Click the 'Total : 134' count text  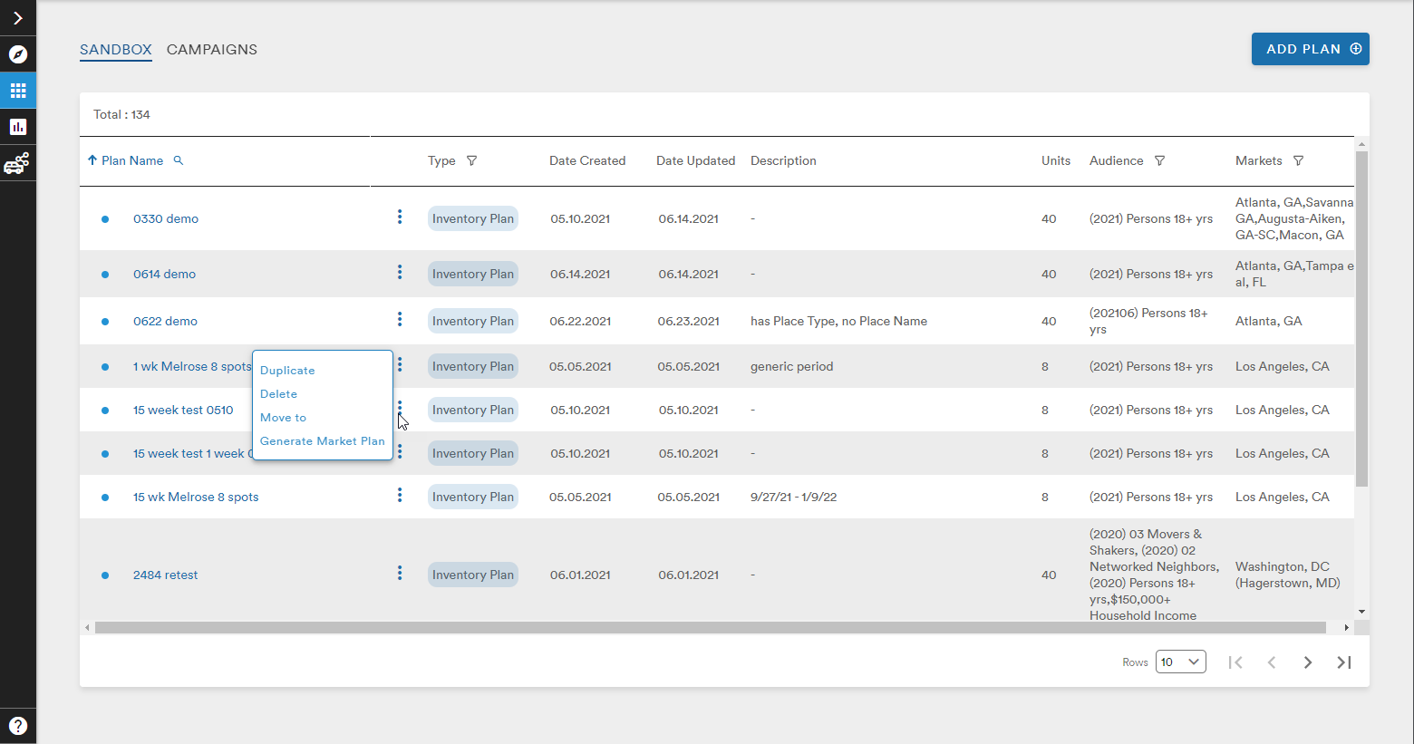[x=121, y=114]
